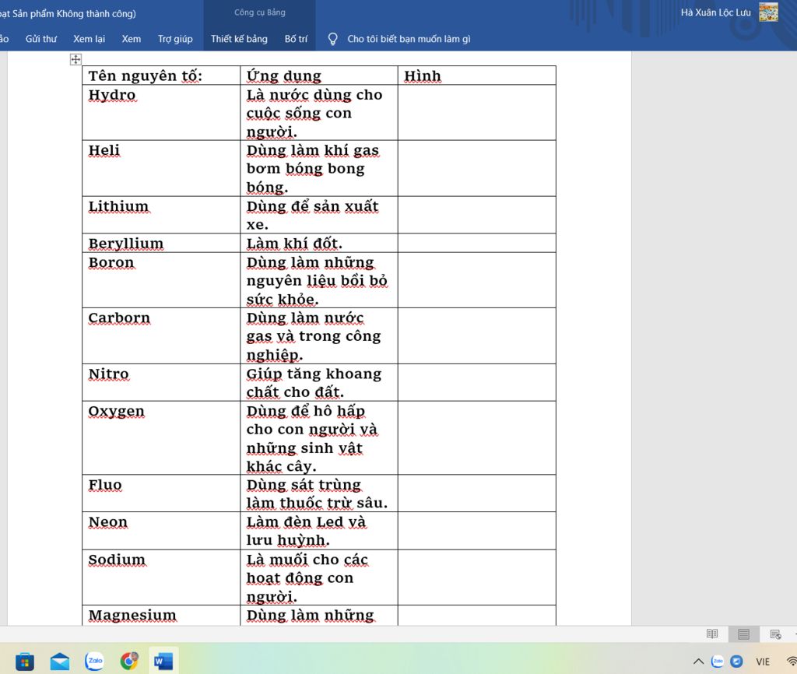
Task: Click the user profile picture
Action: (x=768, y=12)
